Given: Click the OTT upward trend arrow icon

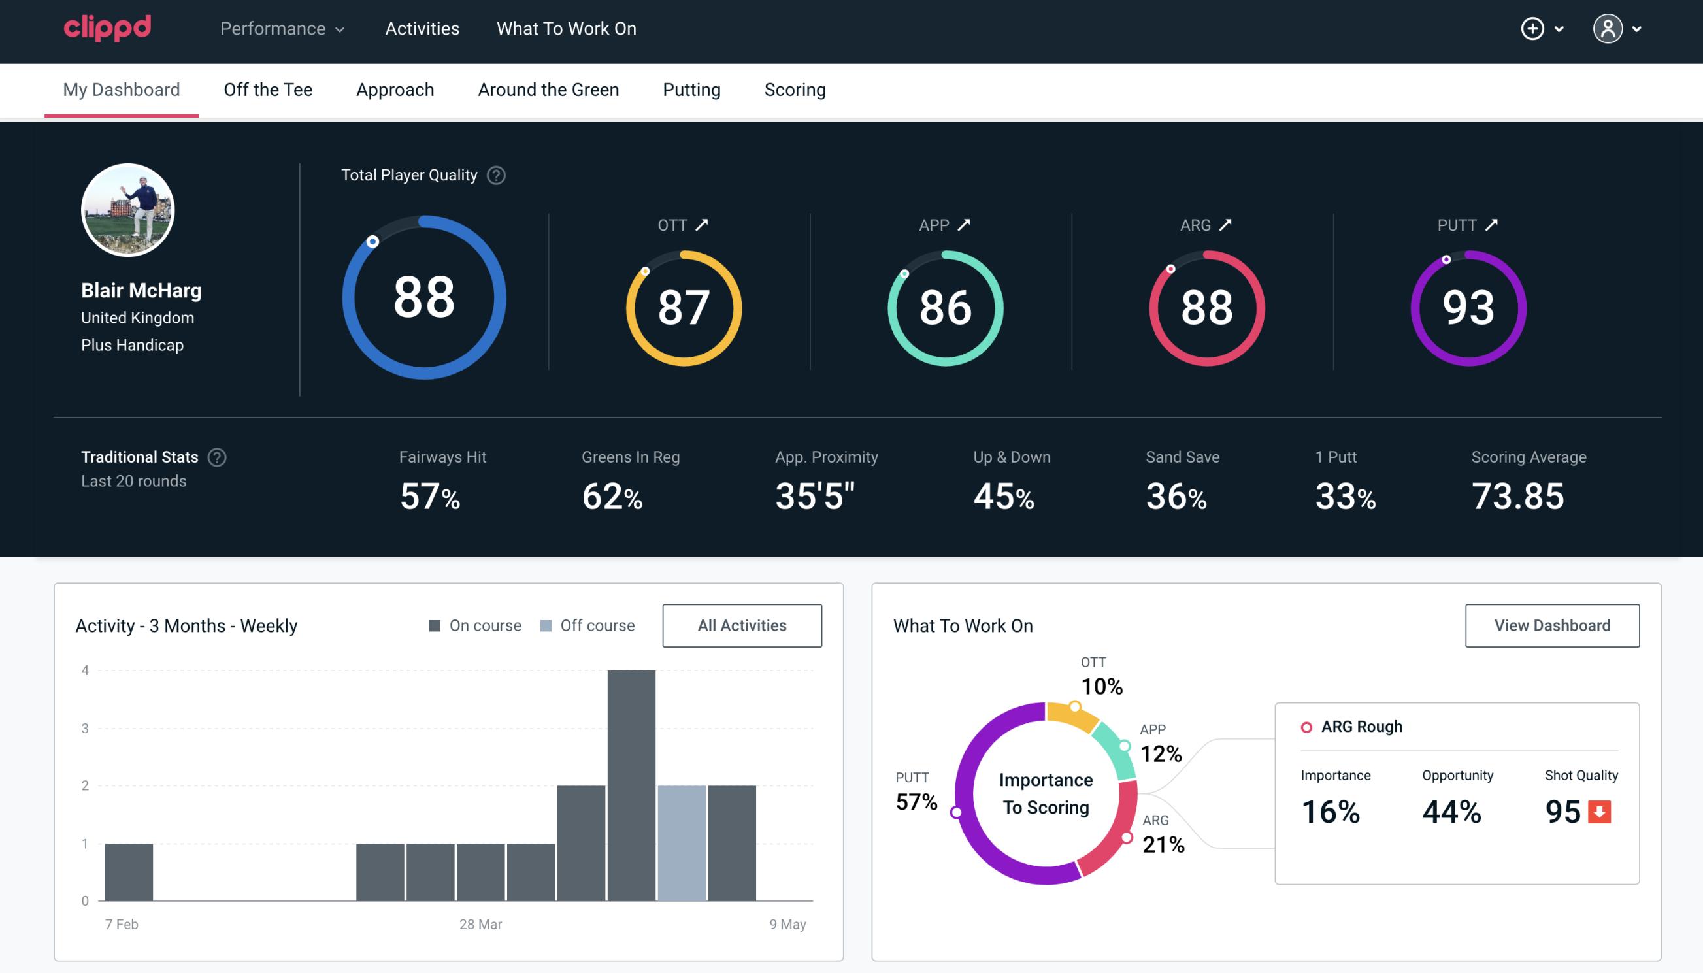Looking at the screenshot, I should coord(704,225).
